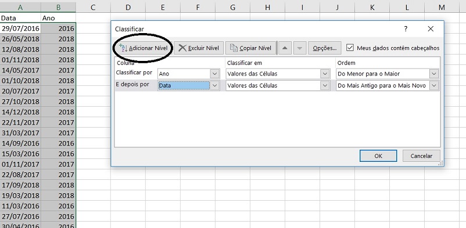Select cell with 19/03/2018
Image resolution: width=466 pixels, height=228 pixels.
click(x=20, y=196)
